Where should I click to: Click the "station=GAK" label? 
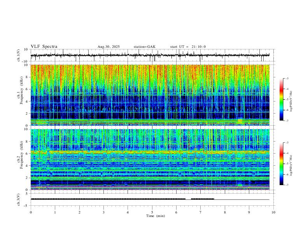(x=145, y=47)
